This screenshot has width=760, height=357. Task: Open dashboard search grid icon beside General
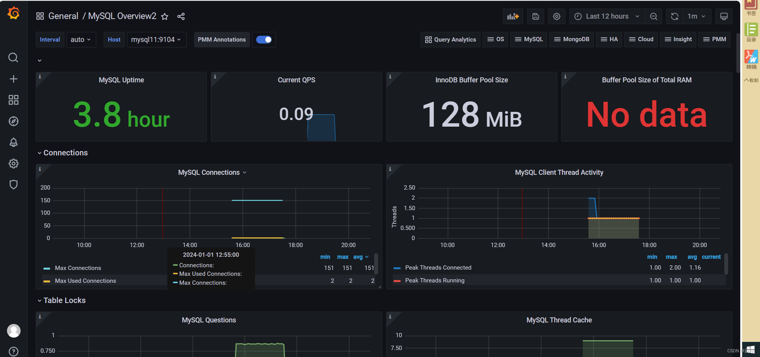coord(40,16)
